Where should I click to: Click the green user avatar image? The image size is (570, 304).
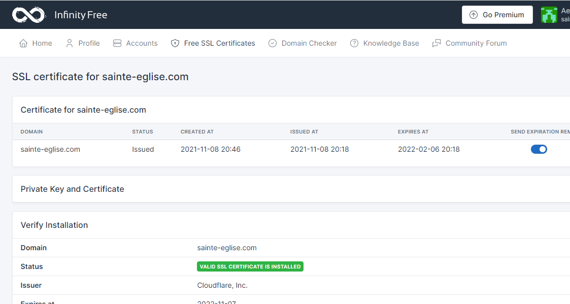[549, 15]
